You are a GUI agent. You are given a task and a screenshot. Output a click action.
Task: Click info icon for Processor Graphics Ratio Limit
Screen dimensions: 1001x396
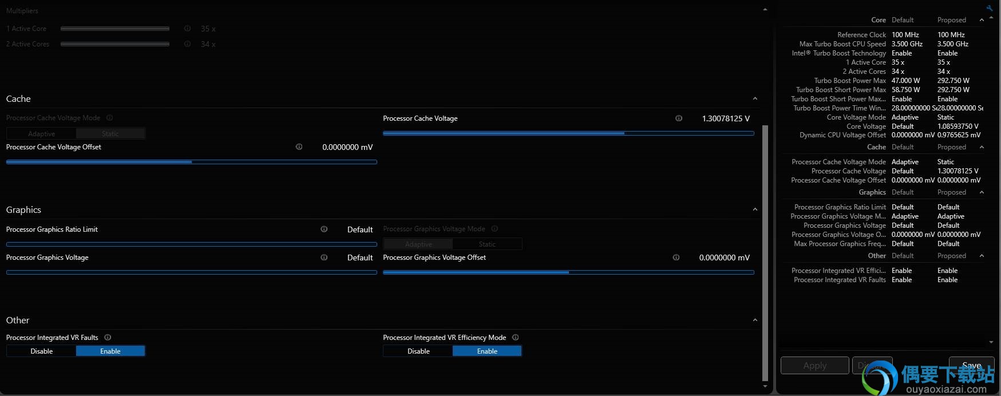324,229
